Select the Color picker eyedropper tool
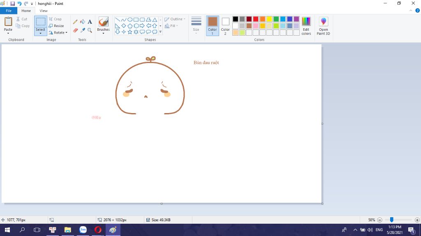The height and width of the screenshot is (236, 421). [x=83, y=30]
